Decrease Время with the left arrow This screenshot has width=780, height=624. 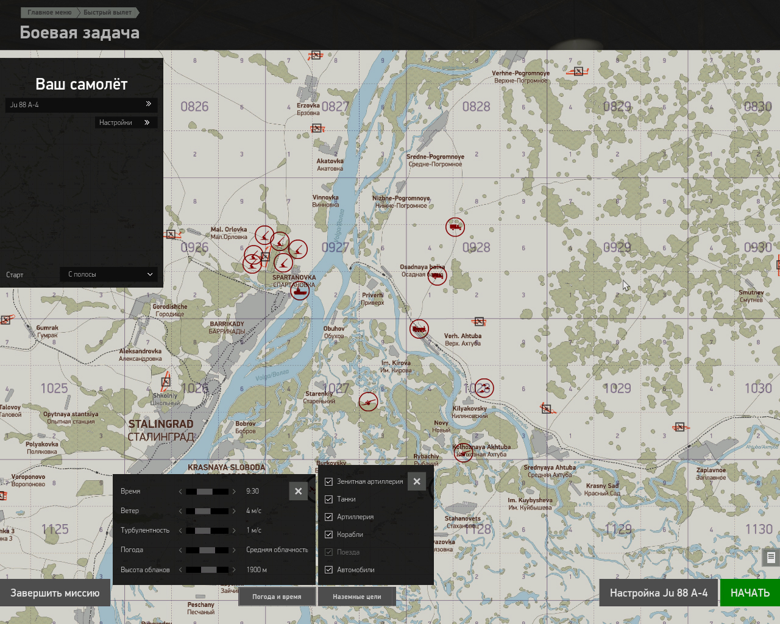[180, 491]
